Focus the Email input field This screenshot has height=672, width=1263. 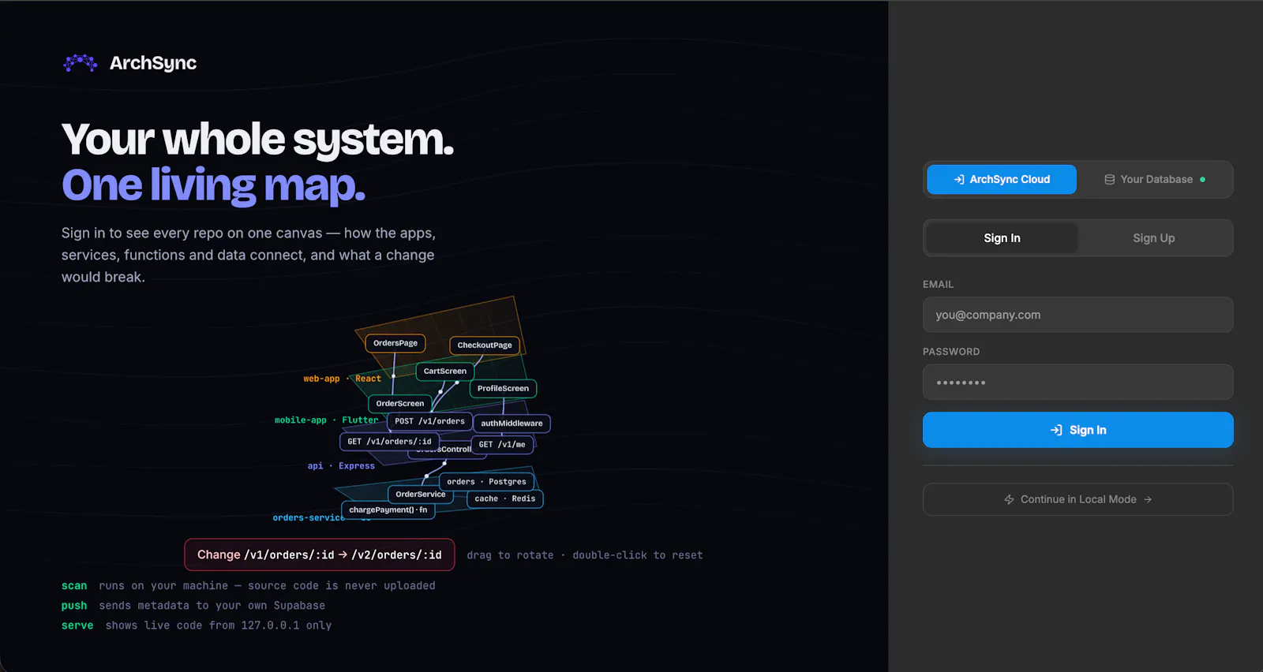click(x=1077, y=315)
